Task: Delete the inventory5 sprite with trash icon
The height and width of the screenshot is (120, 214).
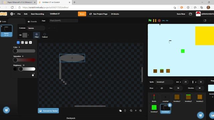Action: pos(170,105)
